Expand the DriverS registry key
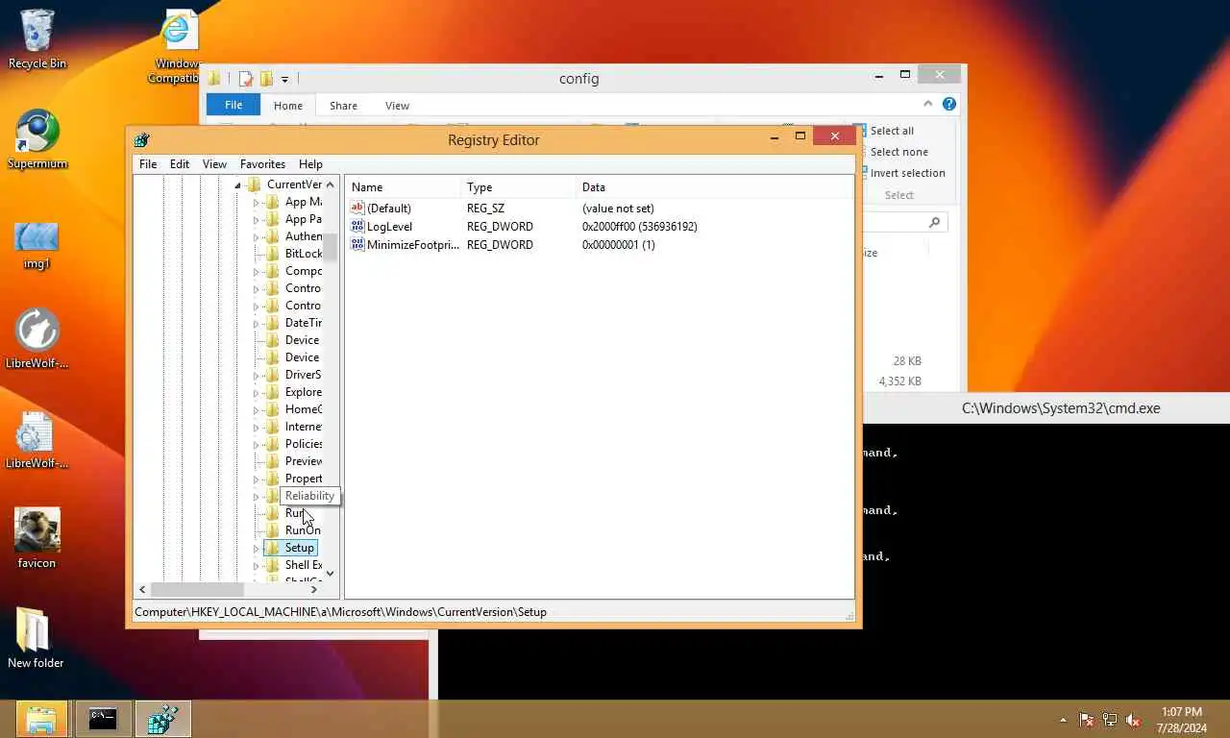 click(x=256, y=375)
